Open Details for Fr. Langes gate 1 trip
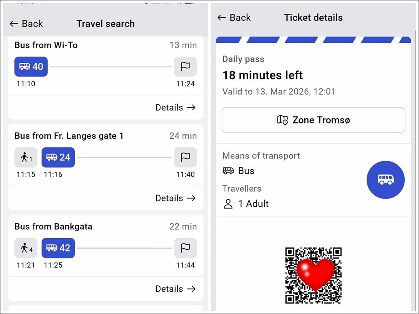This screenshot has width=419, height=314. click(175, 198)
